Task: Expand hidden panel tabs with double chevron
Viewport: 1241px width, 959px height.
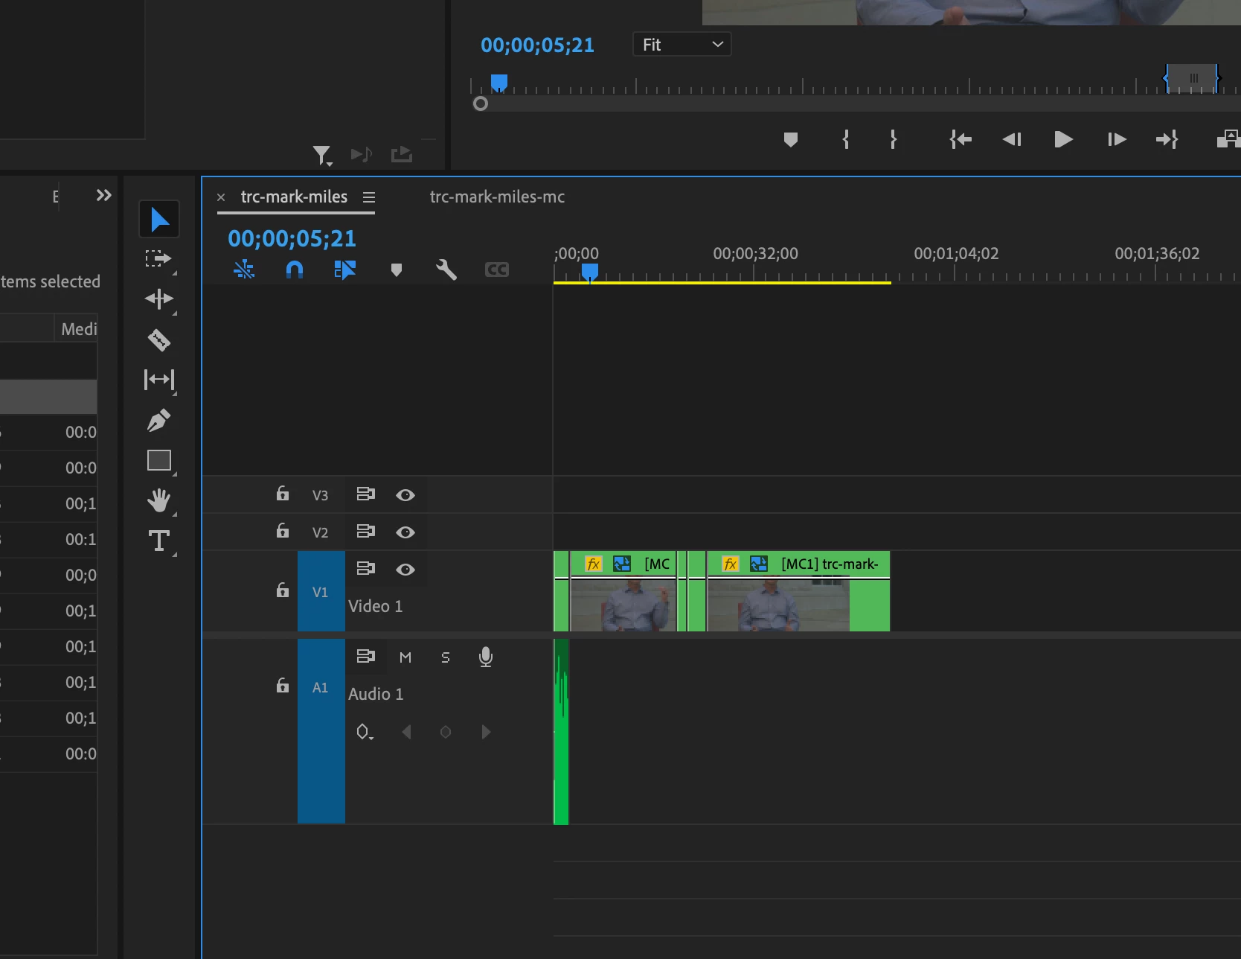Action: [x=104, y=195]
